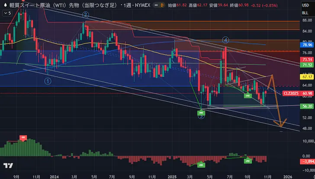315x179 pixels.
Task: Click the 78.96 blue price label
Action: click(307, 45)
